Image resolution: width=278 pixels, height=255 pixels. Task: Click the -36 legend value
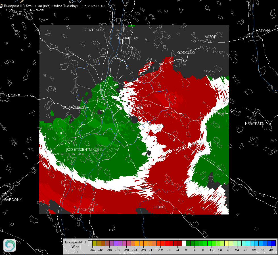tap(109, 250)
